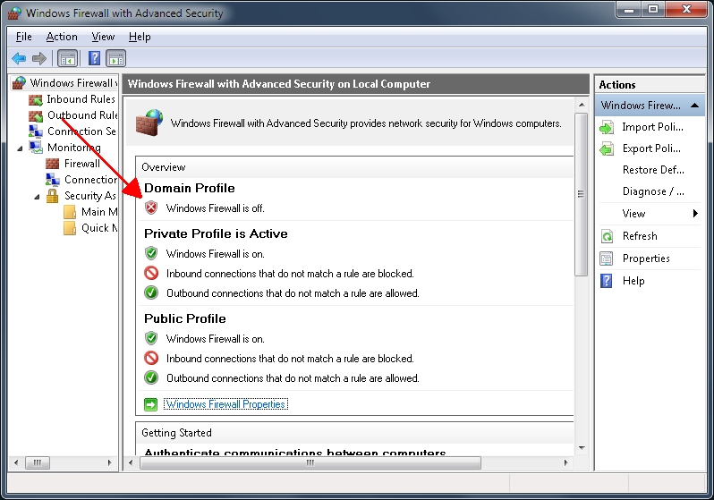Click vertical scrollbar down arrow in center pane
The image size is (714, 500).
click(x=582, y=448)
